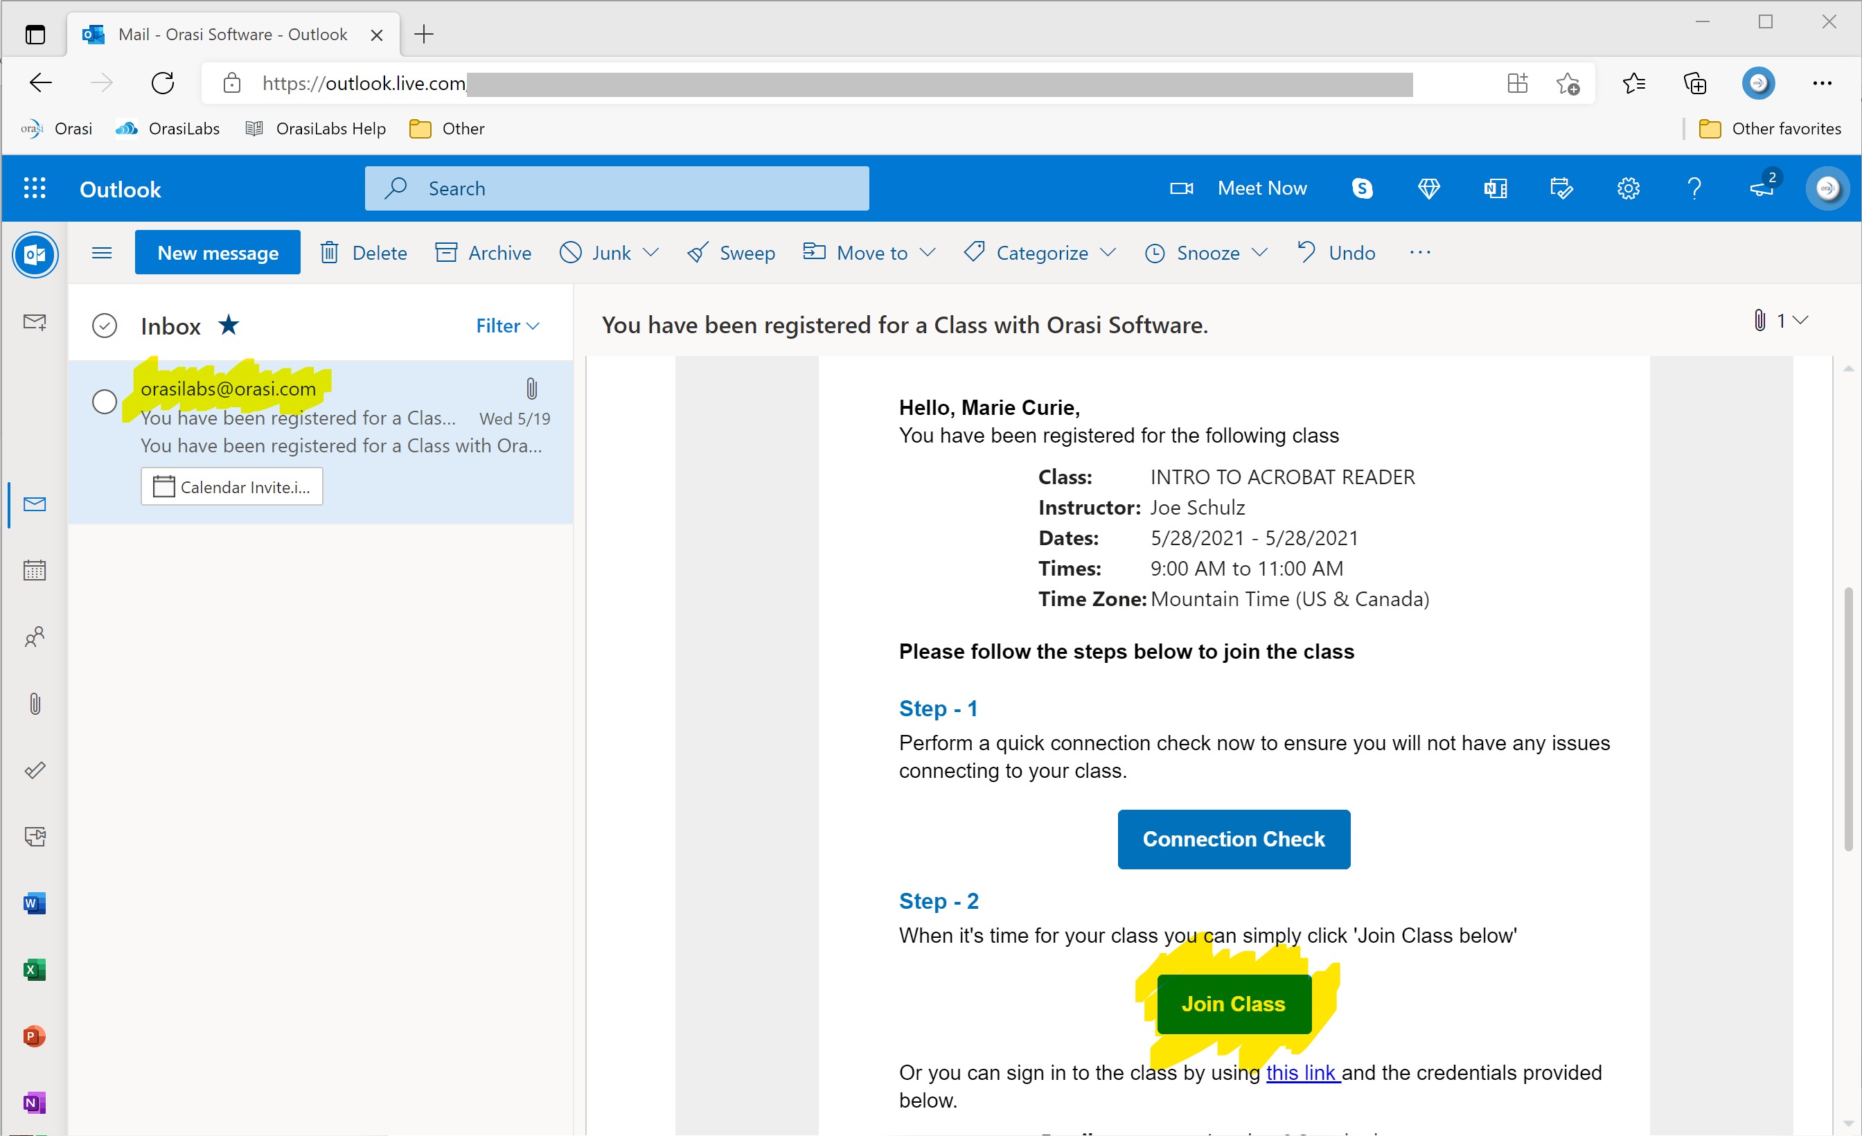This screenshot has height=1136, width=1862.
Task: Click the browser refresh button
Action: [163, 82]
